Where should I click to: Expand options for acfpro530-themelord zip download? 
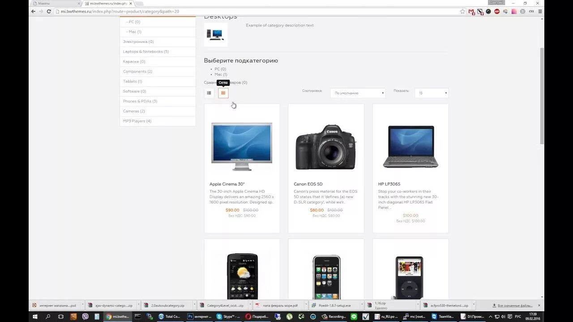tap(473, 305)
